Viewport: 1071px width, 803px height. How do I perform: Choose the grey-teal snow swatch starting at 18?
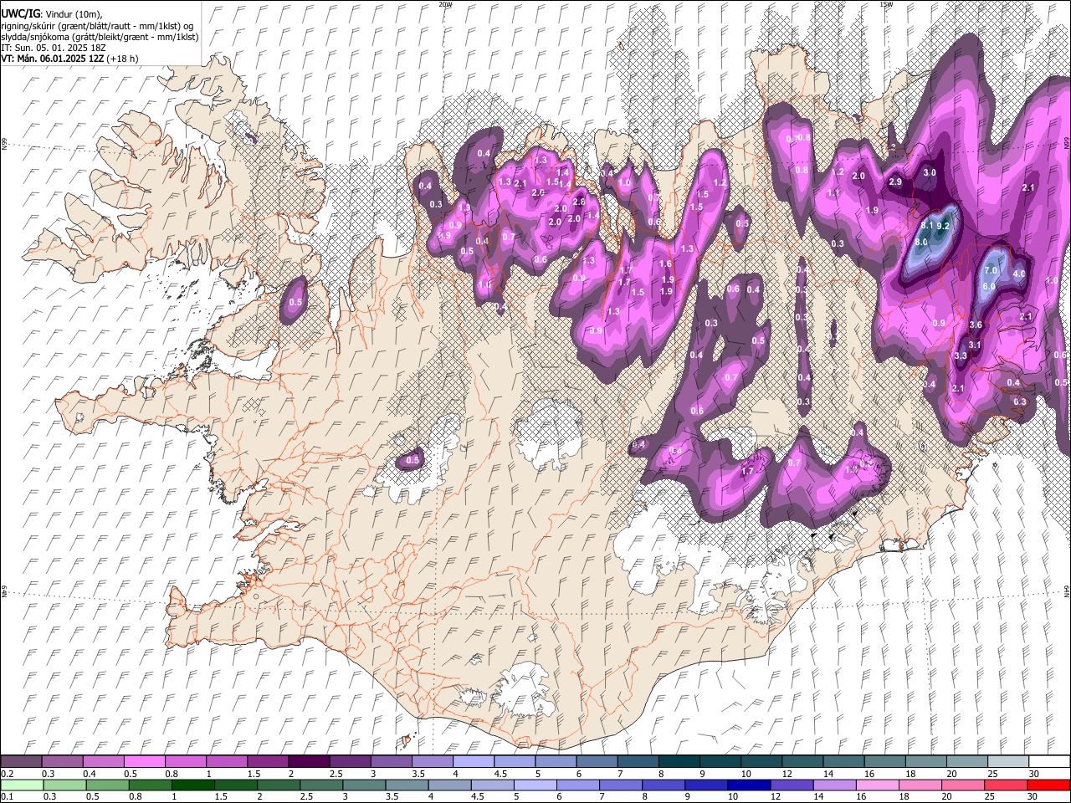[924, 761]
